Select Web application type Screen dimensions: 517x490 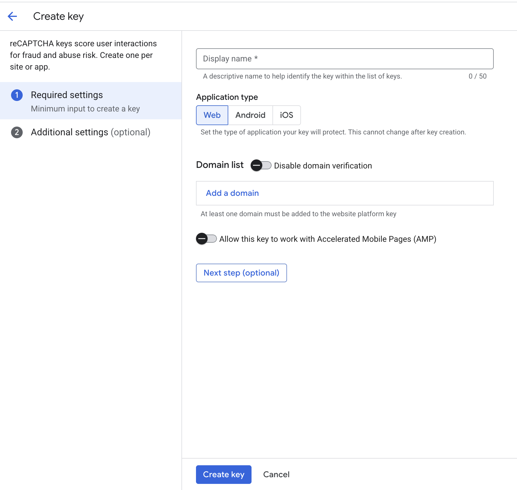tap(212, 115)
